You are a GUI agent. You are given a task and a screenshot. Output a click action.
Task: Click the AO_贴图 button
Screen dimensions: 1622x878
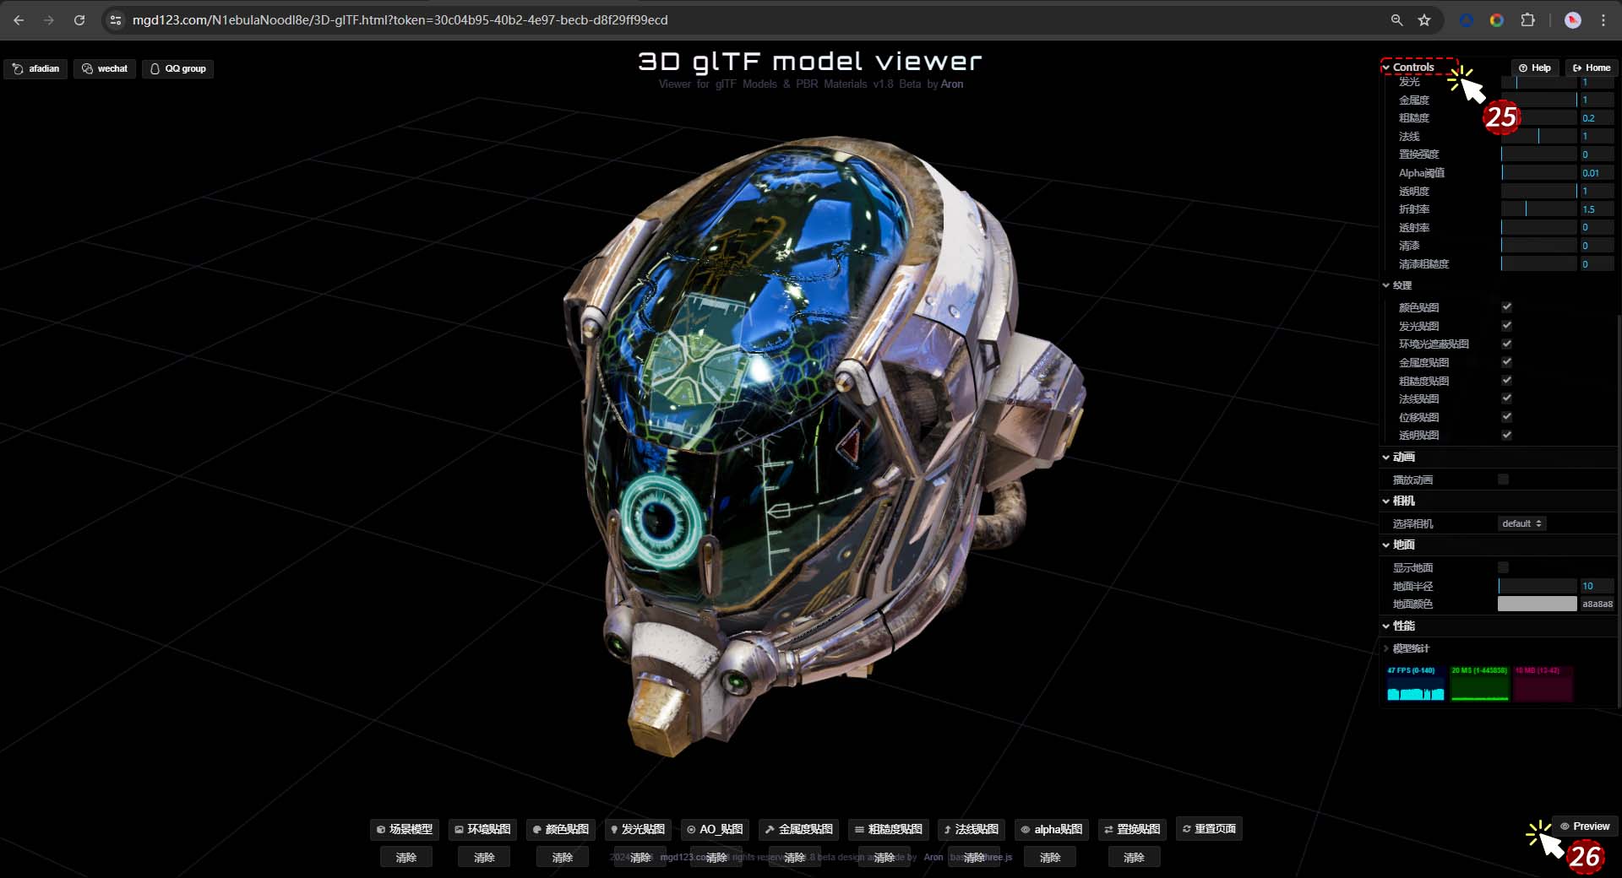[715, 829]
